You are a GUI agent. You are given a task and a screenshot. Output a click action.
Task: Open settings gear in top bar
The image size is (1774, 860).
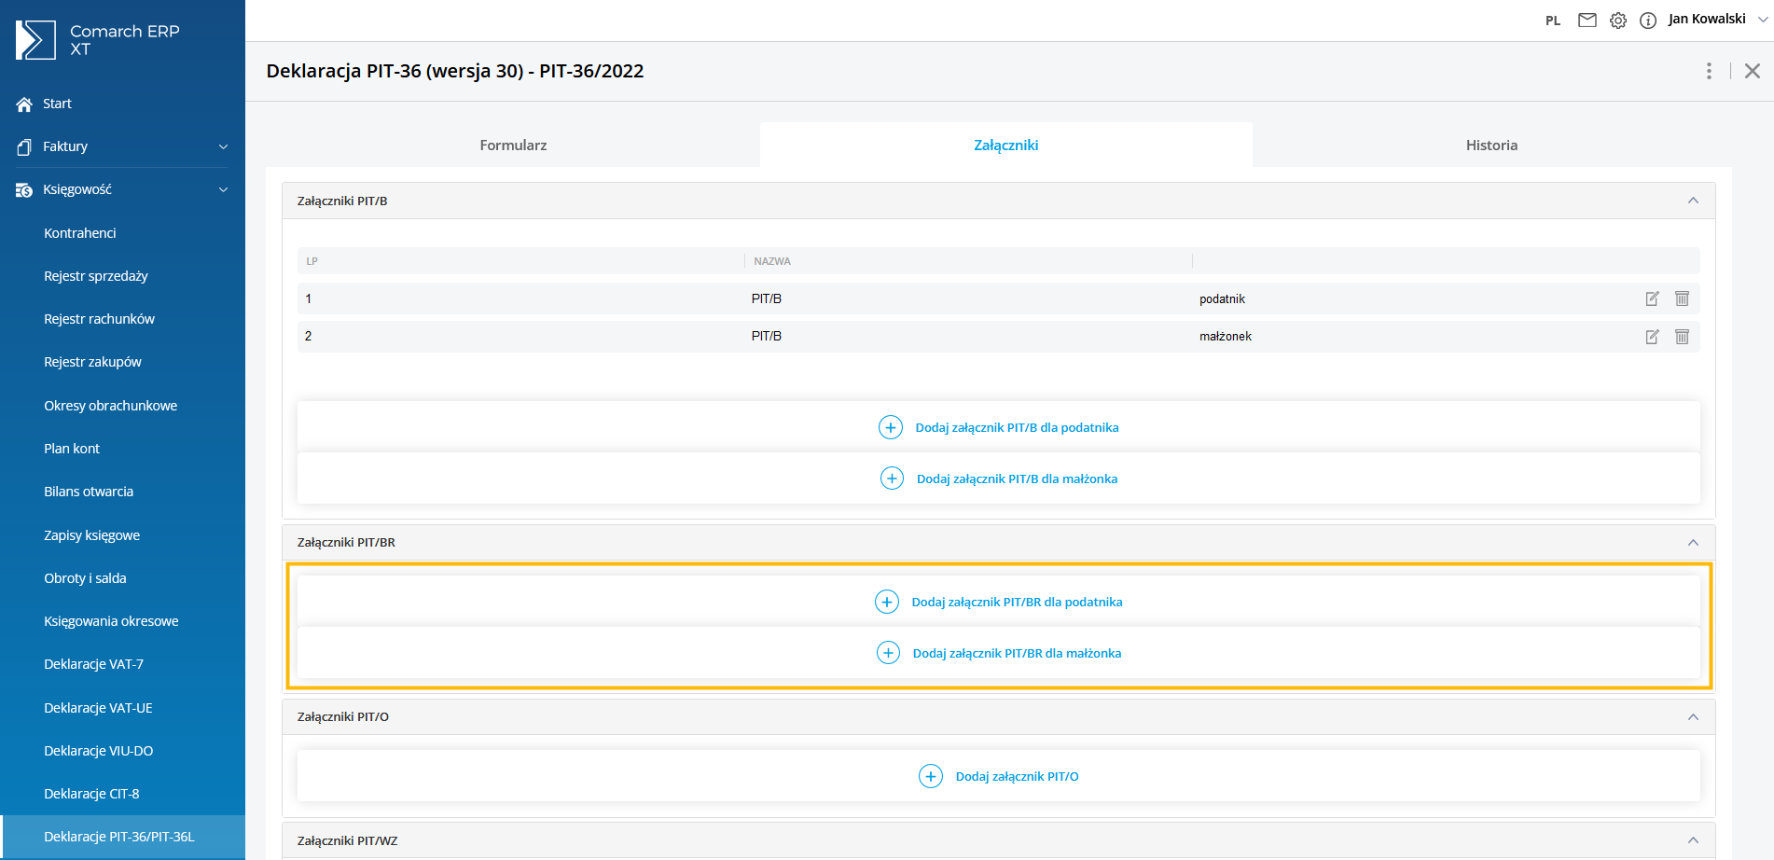[1618, 20]
